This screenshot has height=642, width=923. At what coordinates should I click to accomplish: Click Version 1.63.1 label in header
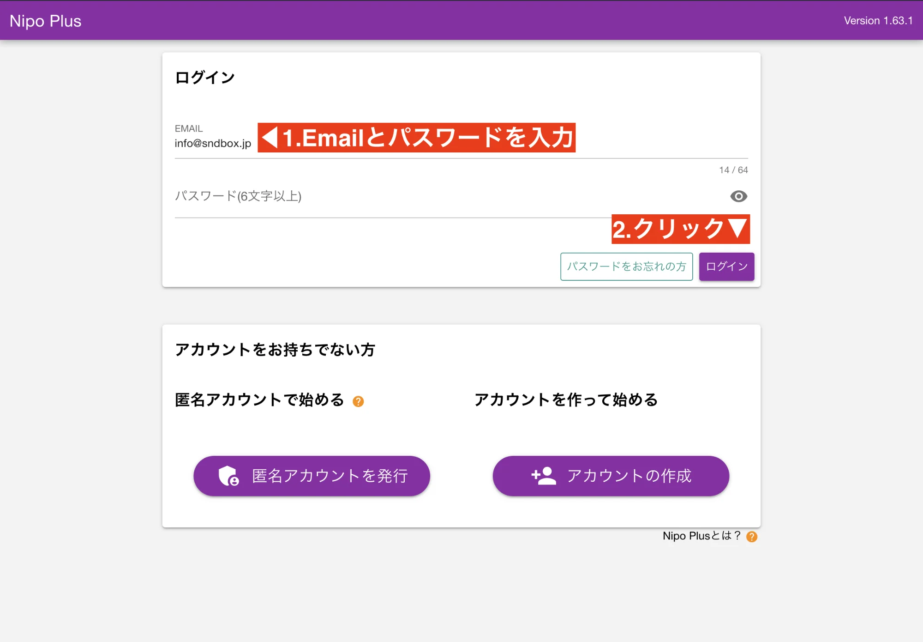click(x=878, y=21)
